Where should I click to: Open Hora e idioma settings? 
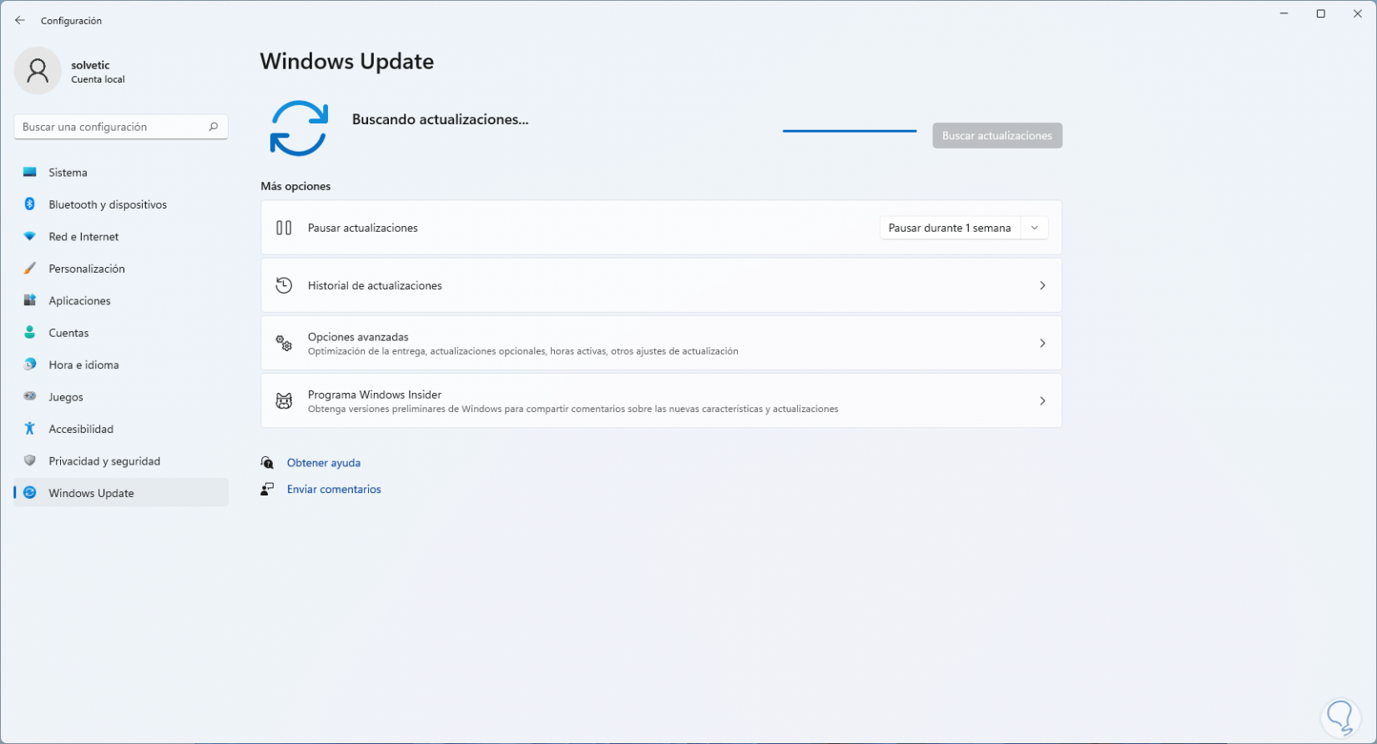(121, 364)
